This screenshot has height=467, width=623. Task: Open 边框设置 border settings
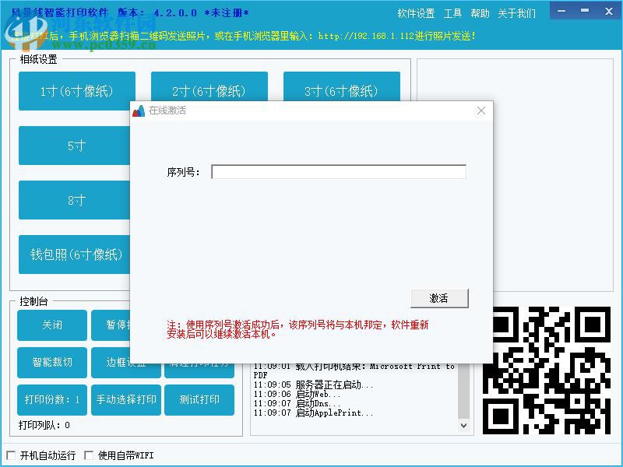pos(125,363)
